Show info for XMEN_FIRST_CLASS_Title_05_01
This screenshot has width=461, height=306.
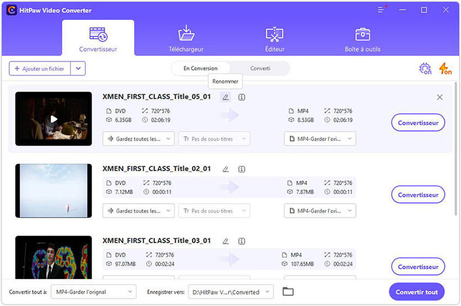[x=242, y=97]
